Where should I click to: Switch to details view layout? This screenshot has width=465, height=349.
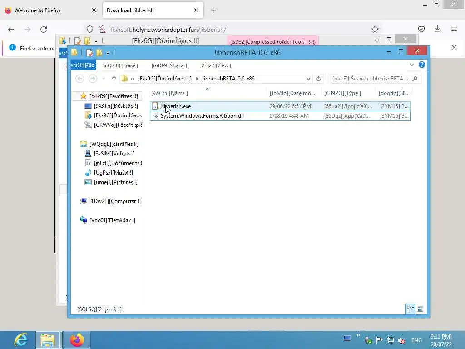tap(410, 309)
